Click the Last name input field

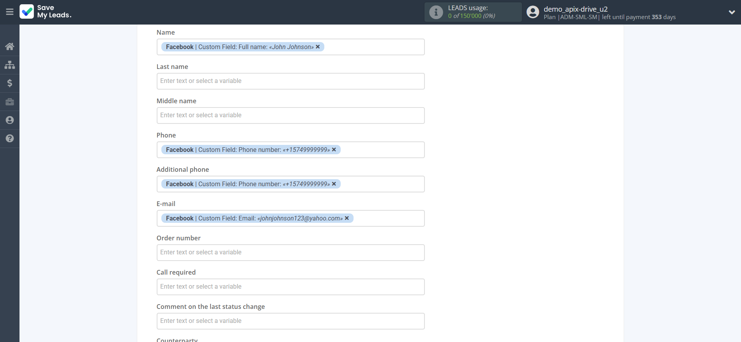click(x=290, y=81)
